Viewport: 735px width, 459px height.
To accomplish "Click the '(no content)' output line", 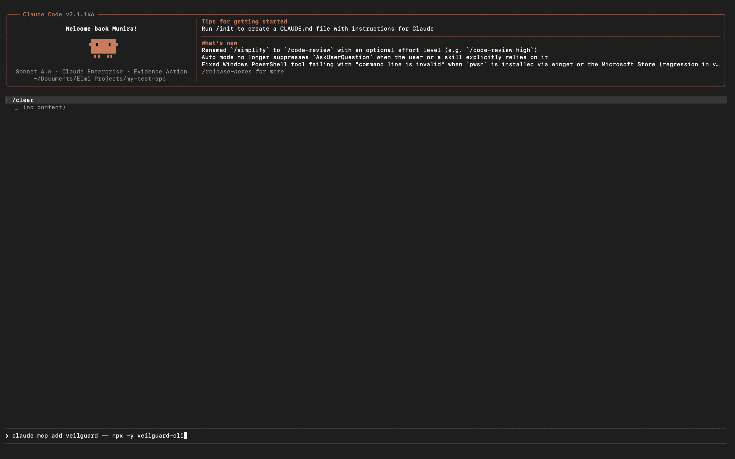I will [44, 107].
